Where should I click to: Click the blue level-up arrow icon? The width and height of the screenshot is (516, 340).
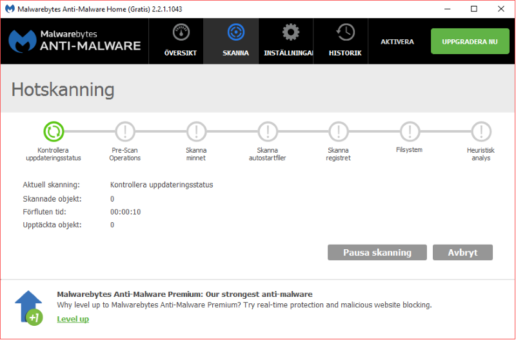click(29, 308)
